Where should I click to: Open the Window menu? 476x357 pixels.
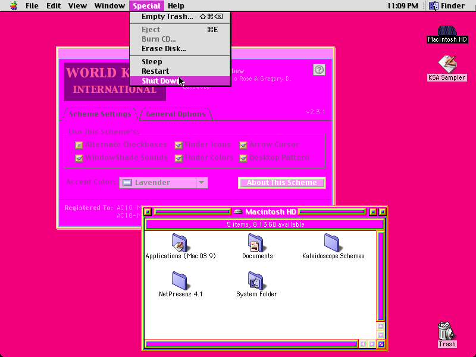coord(109,6)
